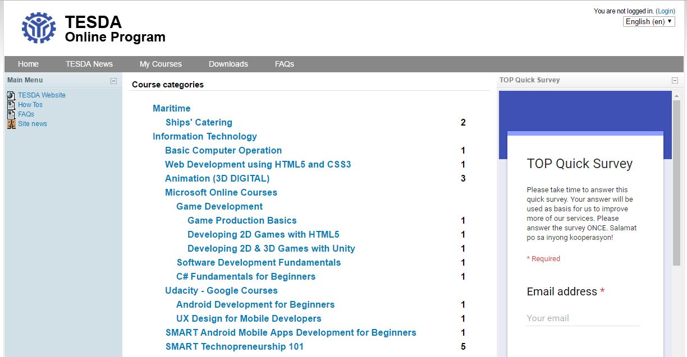687x357 pixels.
Task: Open Udacity - Google Courses category
Action: coord(221,290)
